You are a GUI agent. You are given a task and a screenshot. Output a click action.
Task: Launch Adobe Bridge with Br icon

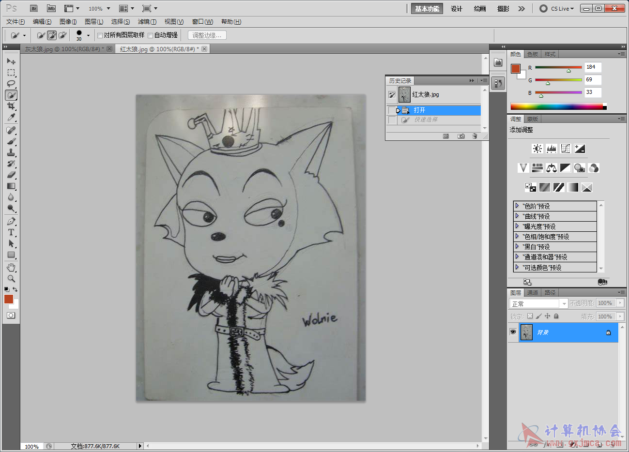tap(34, 9)
